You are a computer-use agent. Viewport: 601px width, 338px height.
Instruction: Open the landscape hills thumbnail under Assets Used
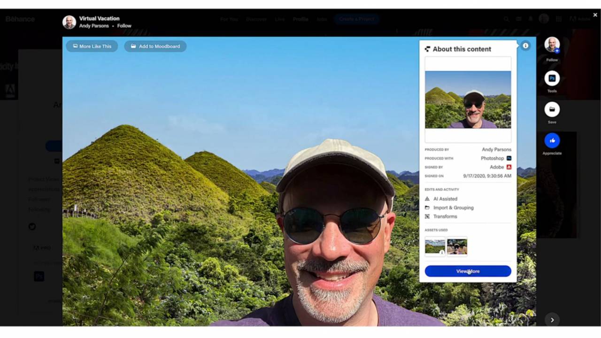435,246
